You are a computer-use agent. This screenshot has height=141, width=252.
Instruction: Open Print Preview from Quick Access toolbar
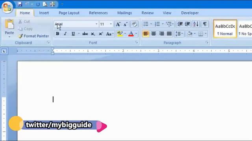(x=45, y=4)
